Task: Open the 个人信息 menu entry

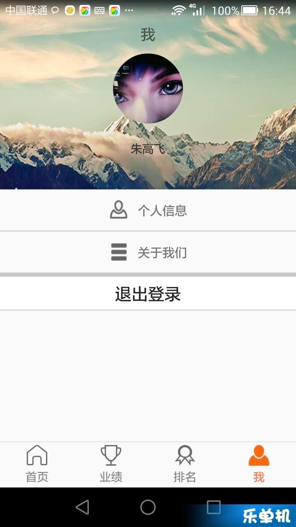Action: [148, 210]
